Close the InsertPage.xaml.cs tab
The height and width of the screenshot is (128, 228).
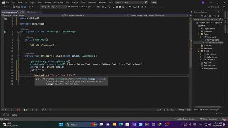[x=23, y=12]
